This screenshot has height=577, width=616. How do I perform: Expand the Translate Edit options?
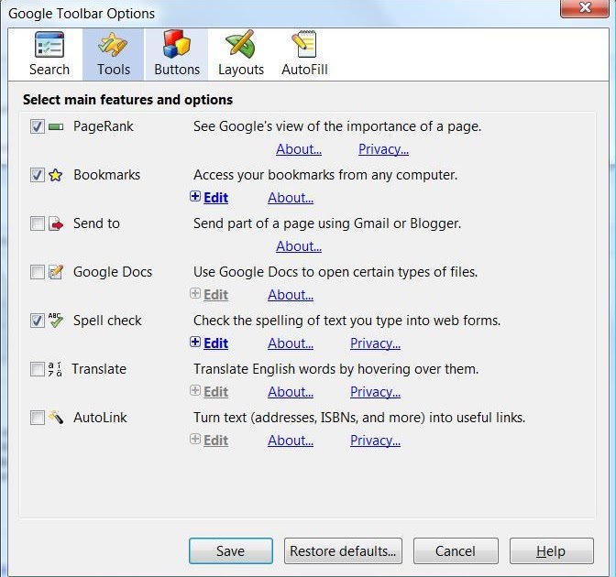[209, 391]
